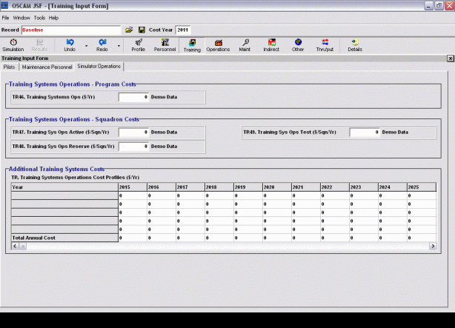Click the Demo Data label beside TR46
455x328 pixels.
tap(164, 97)
